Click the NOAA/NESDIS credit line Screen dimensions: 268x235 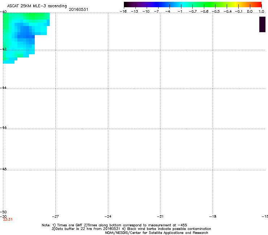tap(156, 233)
